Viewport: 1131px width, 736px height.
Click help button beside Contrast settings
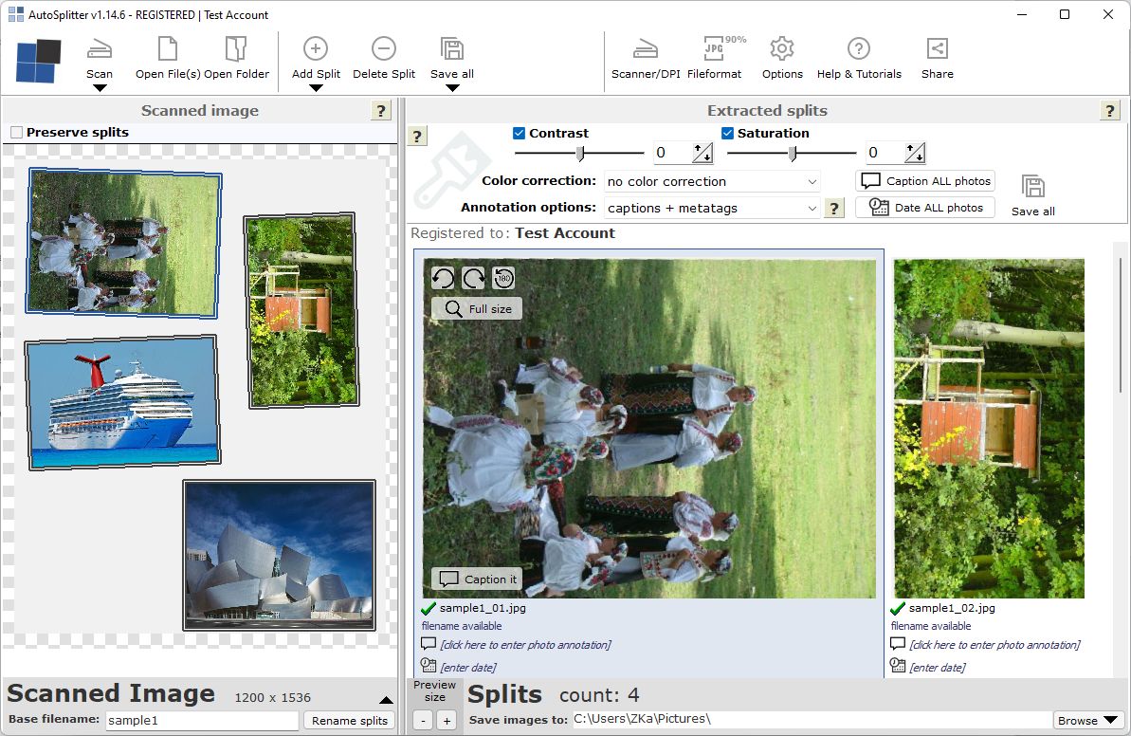(x=417, y=136)
